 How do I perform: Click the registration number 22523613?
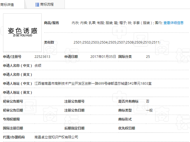42,57
